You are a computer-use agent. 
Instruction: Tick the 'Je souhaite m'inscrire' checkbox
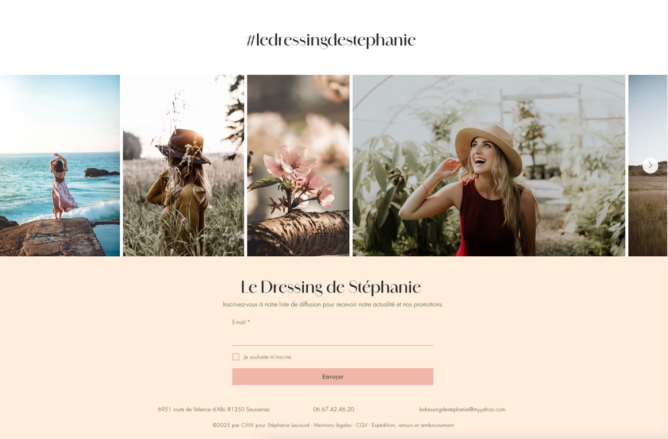235,357
